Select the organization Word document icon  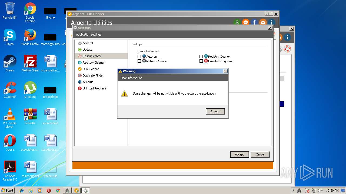50,64
